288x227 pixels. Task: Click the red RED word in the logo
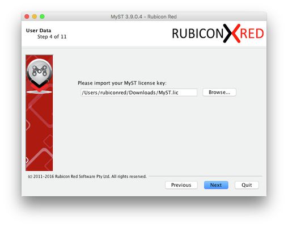click(252, 33)
